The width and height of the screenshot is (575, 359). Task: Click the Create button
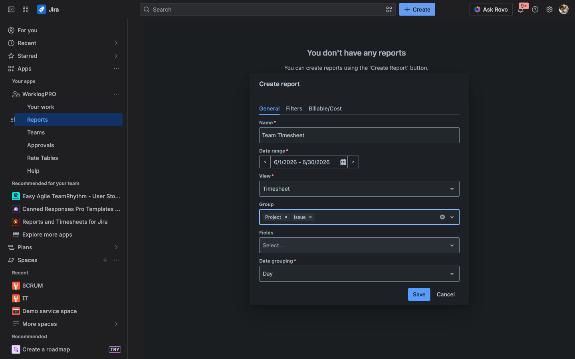click(417, 10)
